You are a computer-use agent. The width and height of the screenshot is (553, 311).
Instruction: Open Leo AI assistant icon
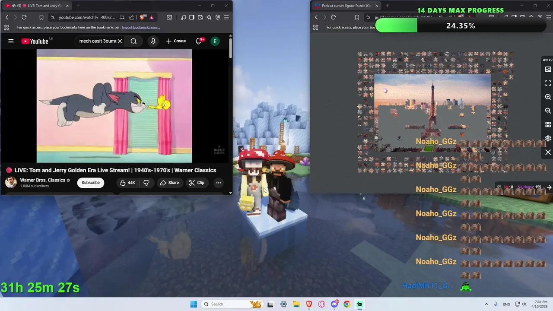coord(209,17)
